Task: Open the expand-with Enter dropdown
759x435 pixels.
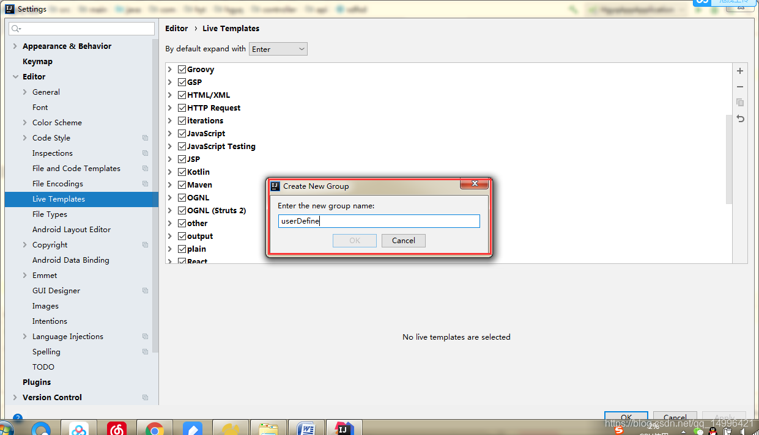Action: (278, 49)
